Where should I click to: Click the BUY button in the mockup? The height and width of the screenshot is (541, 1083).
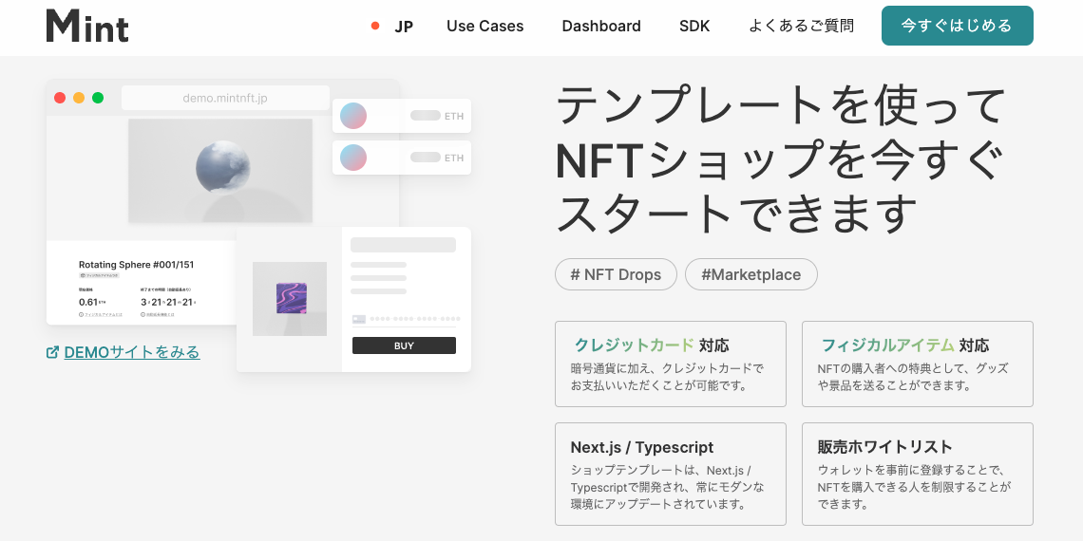click(404, 345)
